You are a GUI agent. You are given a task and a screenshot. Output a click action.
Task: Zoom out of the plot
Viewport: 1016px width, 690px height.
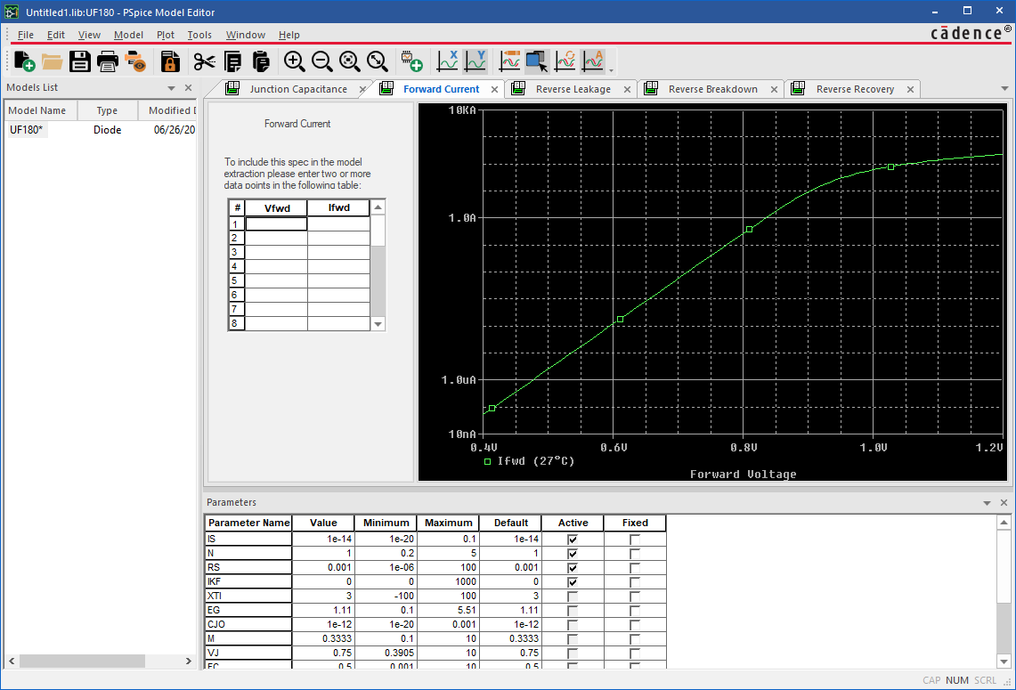[322, 61]
